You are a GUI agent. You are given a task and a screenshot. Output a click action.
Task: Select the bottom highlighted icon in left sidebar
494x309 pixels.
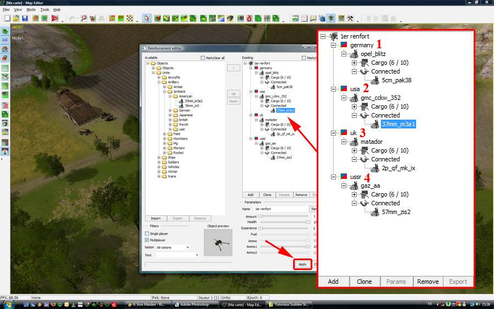click(5, 151)
